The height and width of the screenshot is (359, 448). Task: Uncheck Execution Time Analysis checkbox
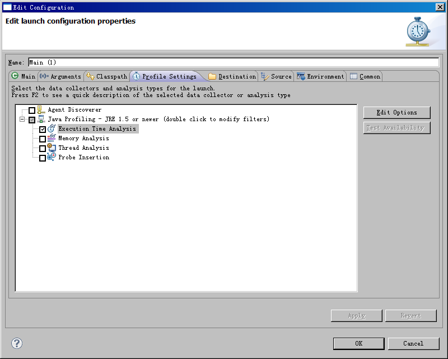click(43, 130)
